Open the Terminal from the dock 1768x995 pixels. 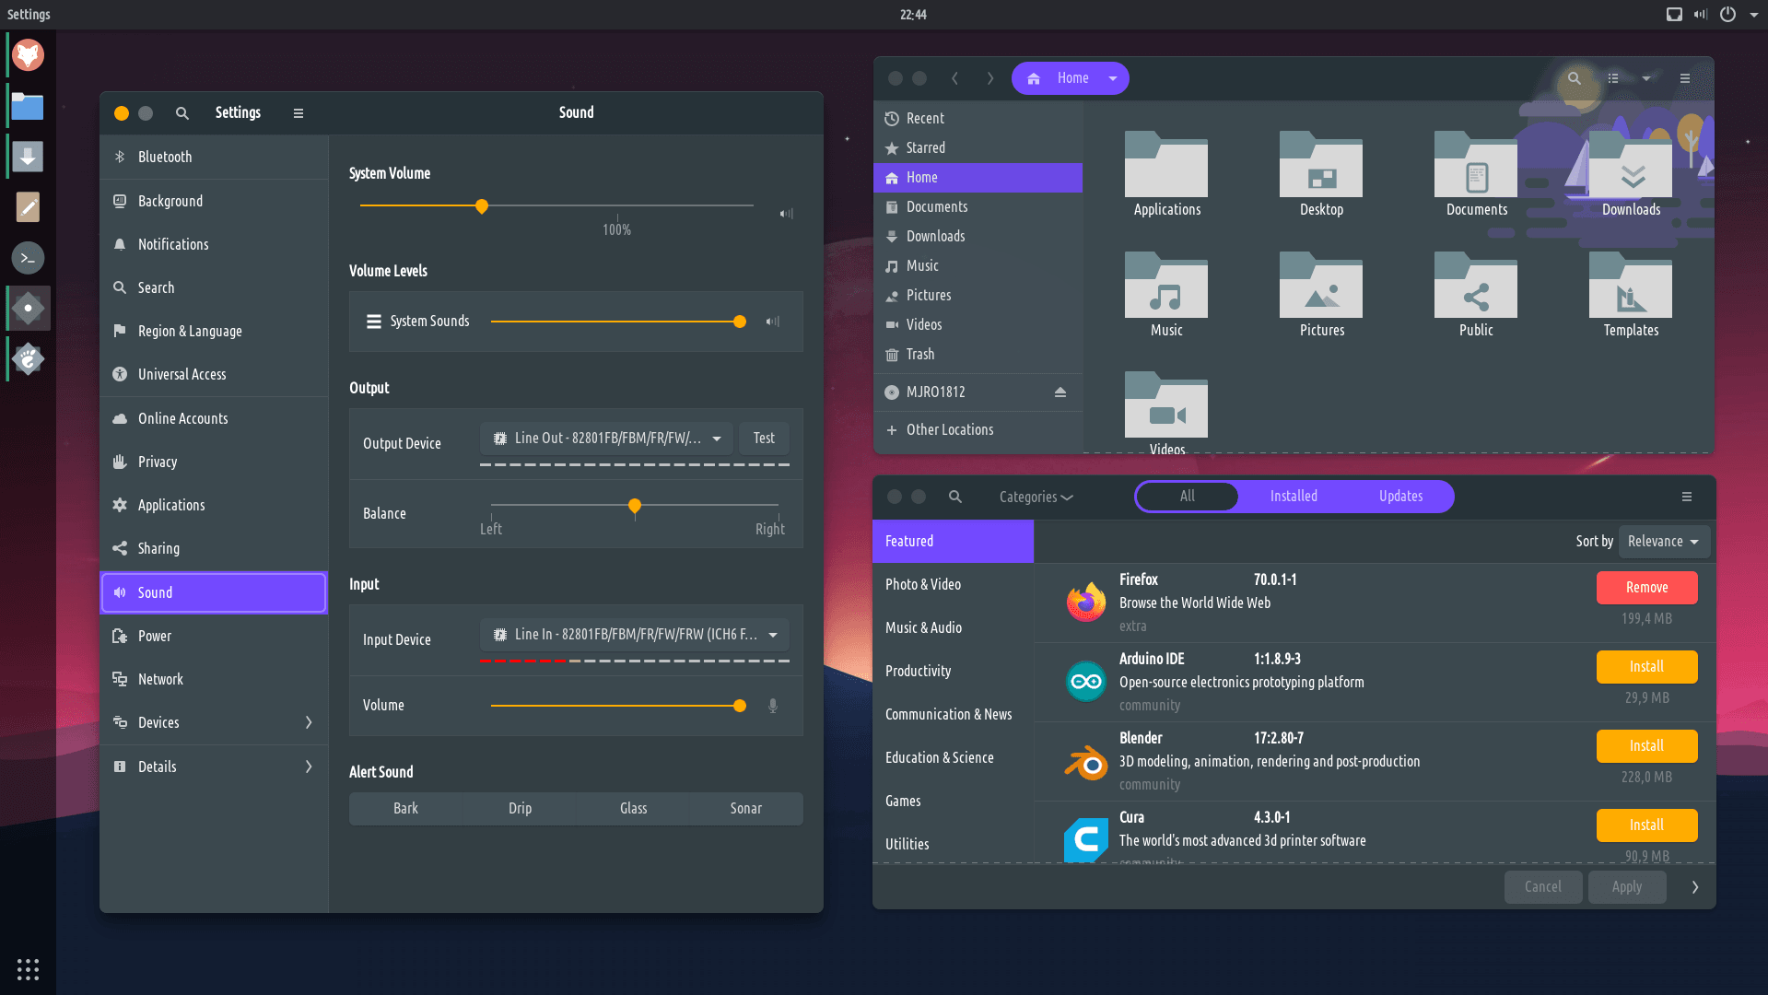pos(28,258)
